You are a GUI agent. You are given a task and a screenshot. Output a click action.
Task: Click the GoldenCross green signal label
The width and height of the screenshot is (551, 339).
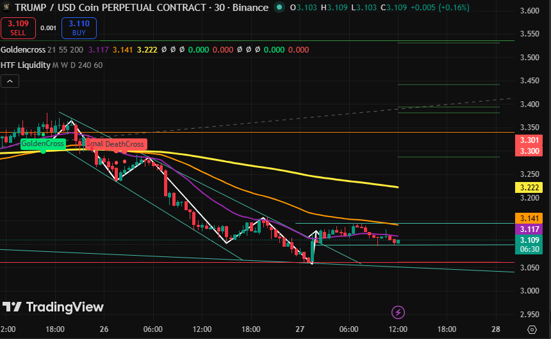pyautogui.click(x=43, y=144)
